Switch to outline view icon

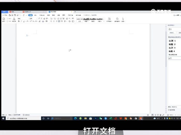[x=155, y=115]
